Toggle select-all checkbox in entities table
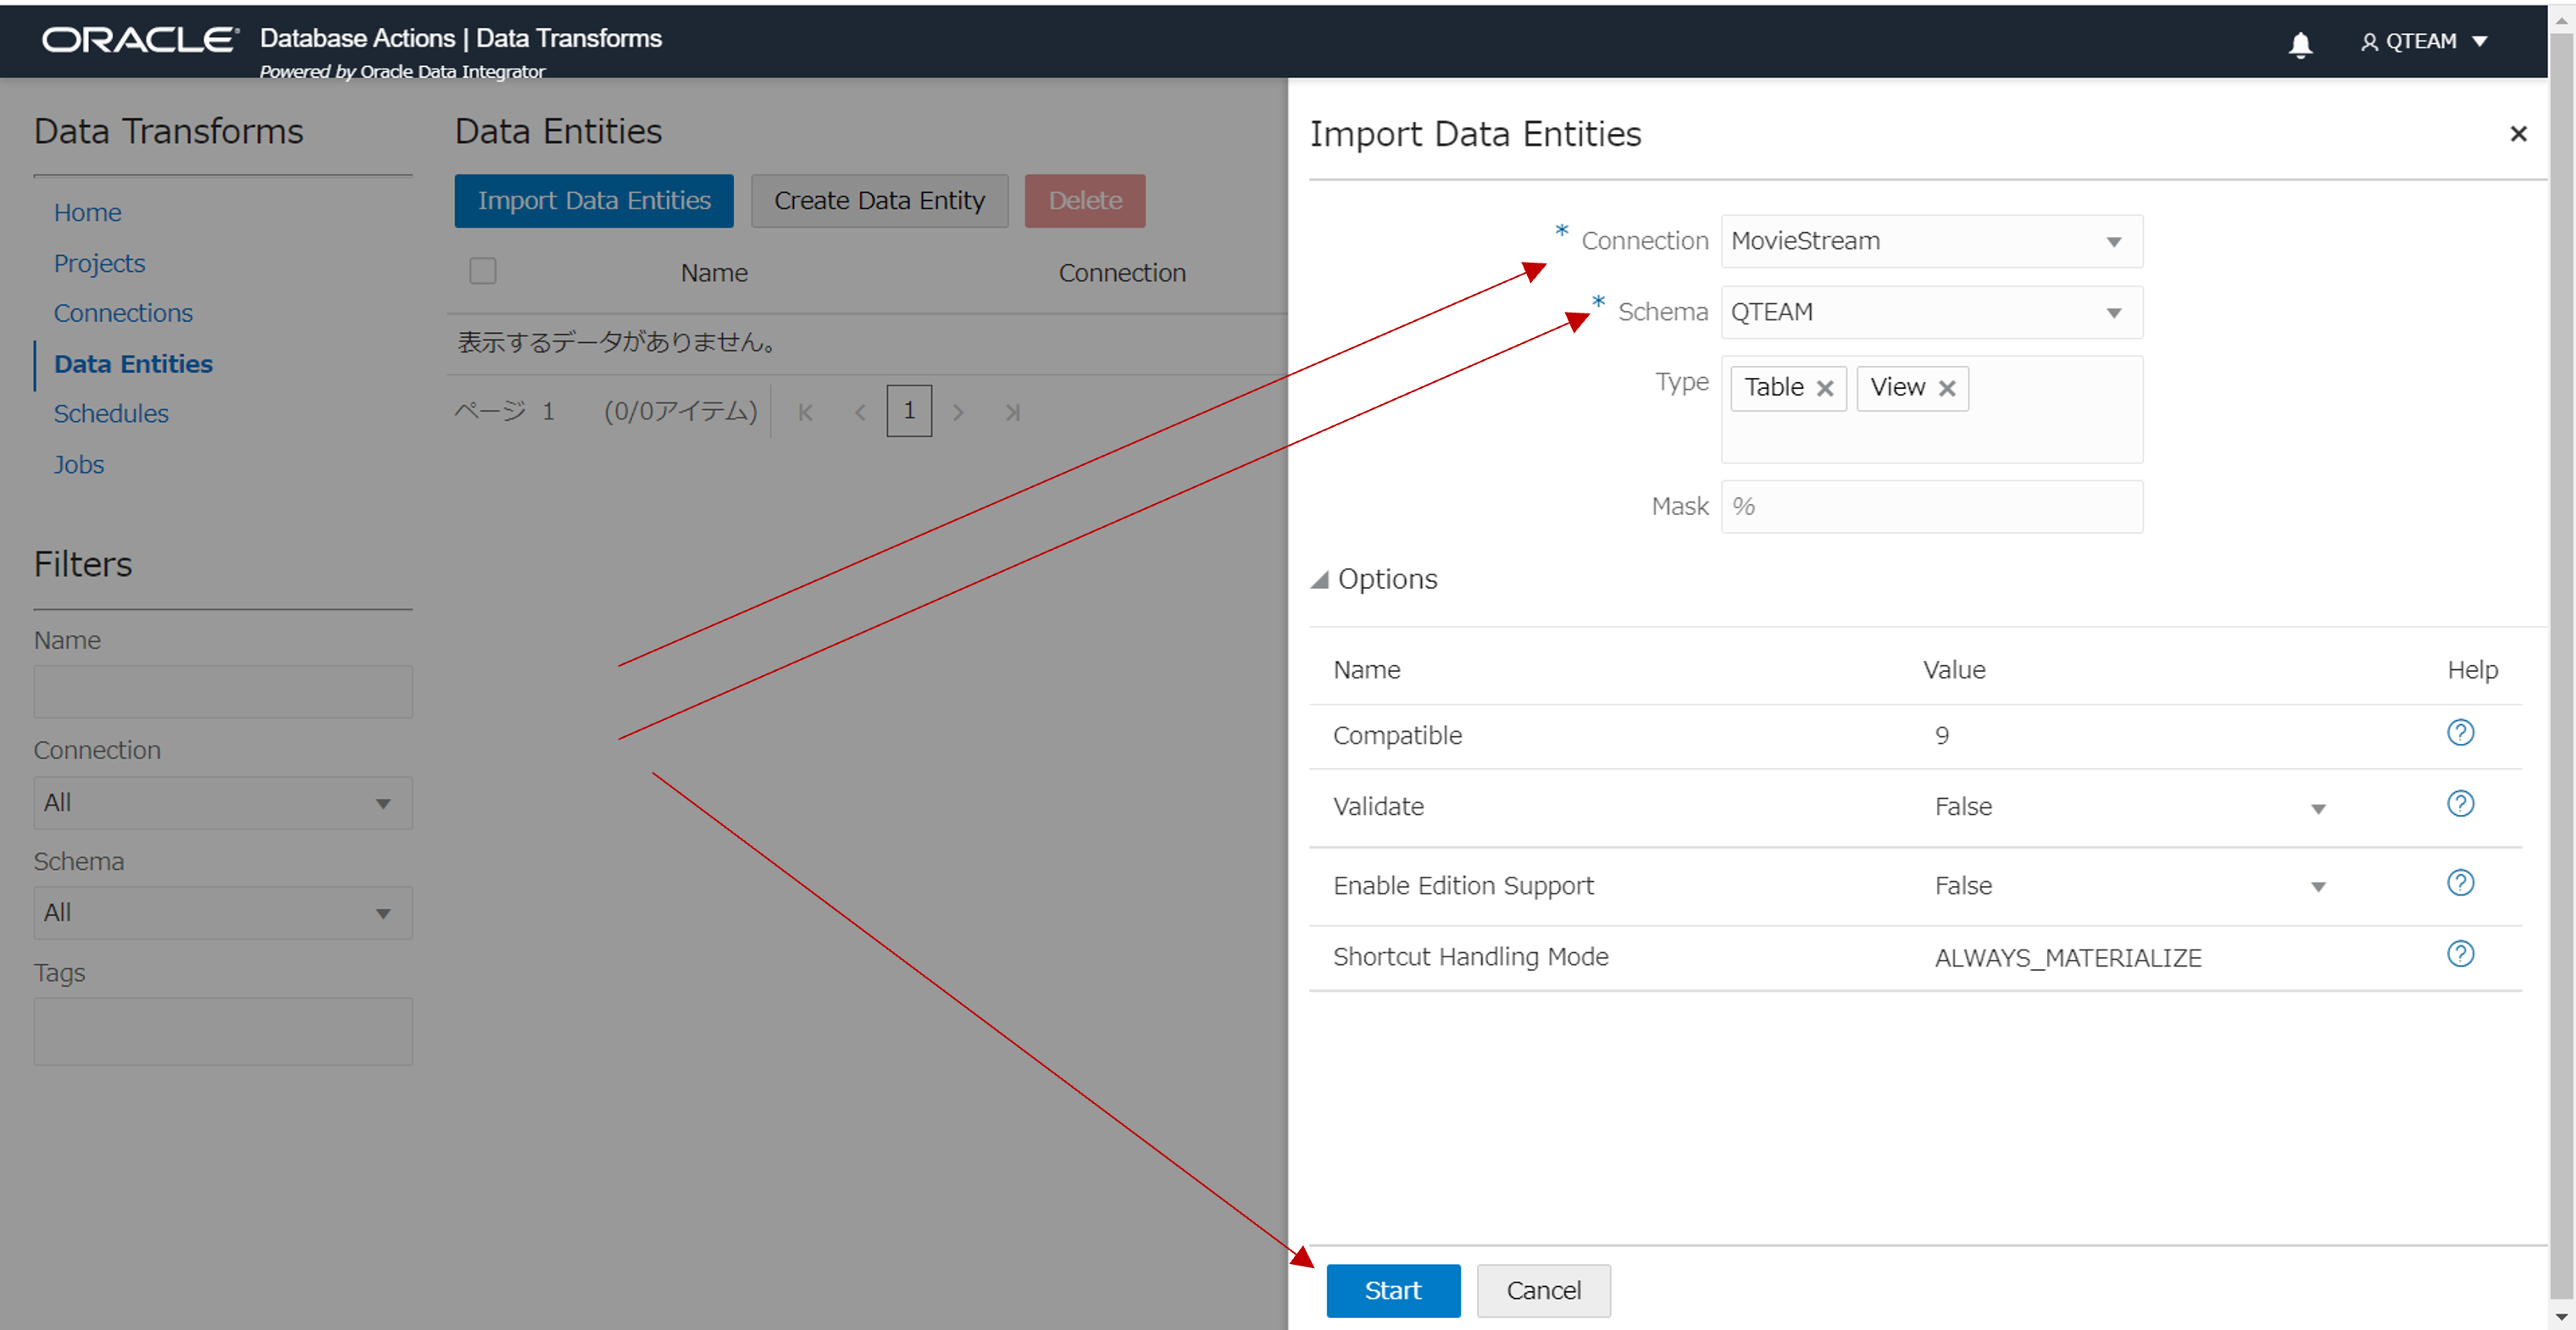 pos(483,271)
